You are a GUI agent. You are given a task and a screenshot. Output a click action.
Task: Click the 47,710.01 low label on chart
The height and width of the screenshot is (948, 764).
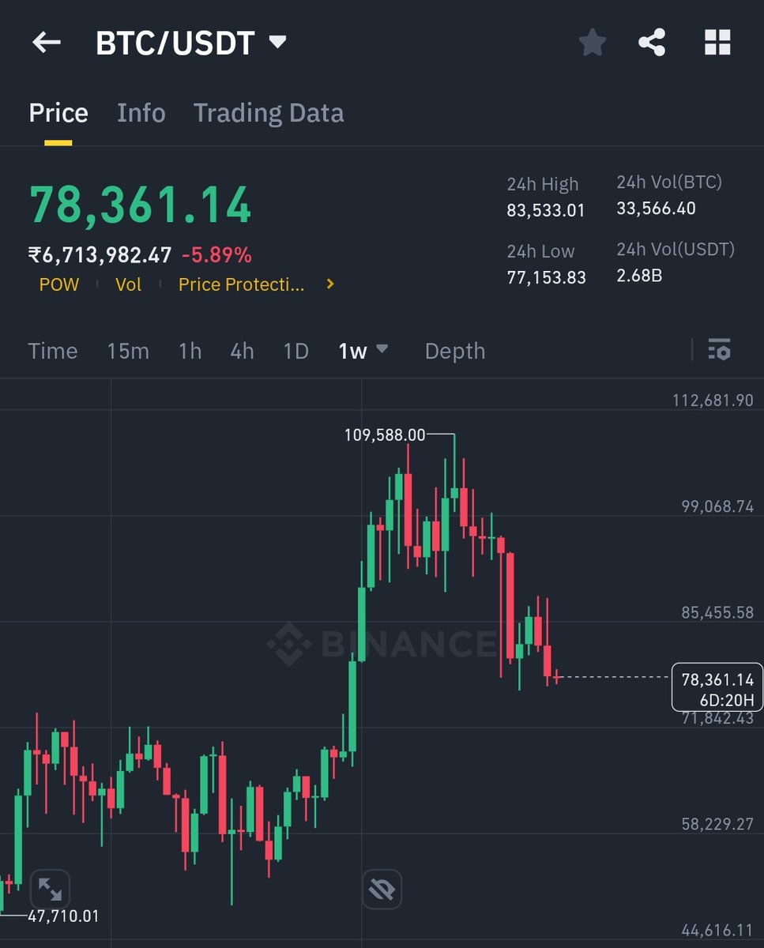(64, 916)
